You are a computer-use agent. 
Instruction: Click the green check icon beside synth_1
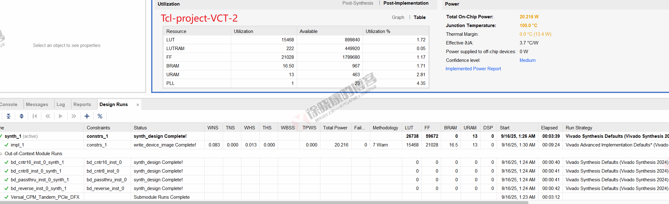(1, 136)
